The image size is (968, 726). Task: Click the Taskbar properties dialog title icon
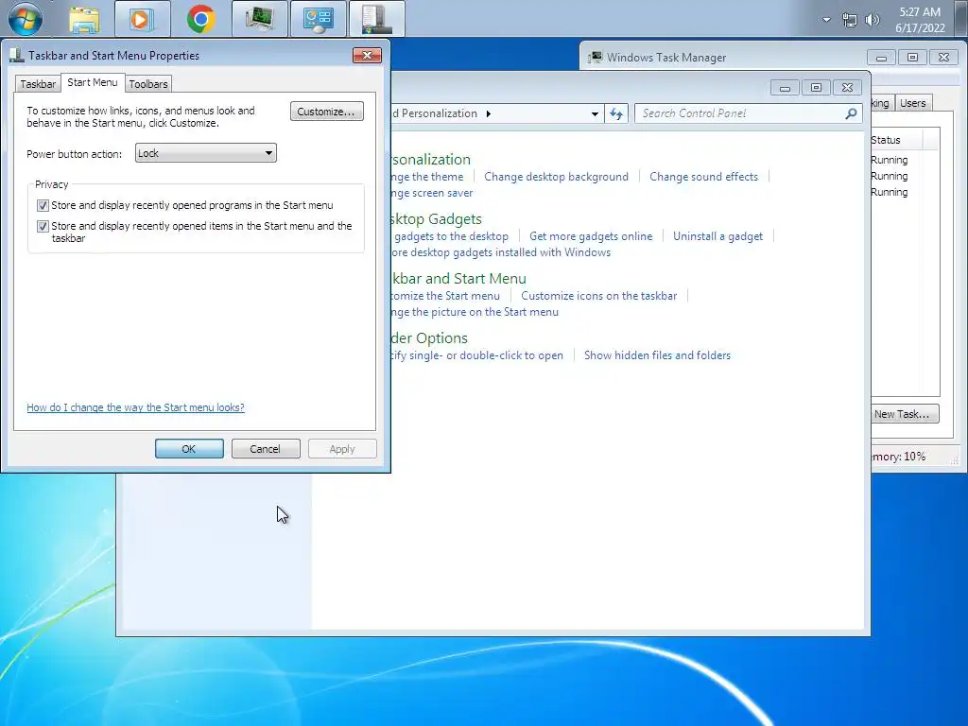click(17, 56)
